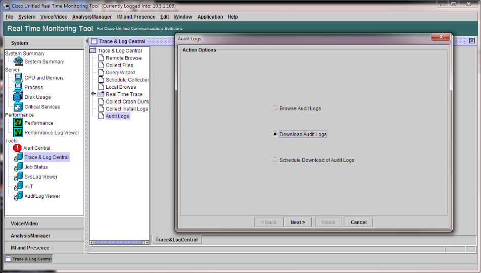Open the Window menu
The width and height of the screenshot is (481, 273).
click(x=183, y=17)
